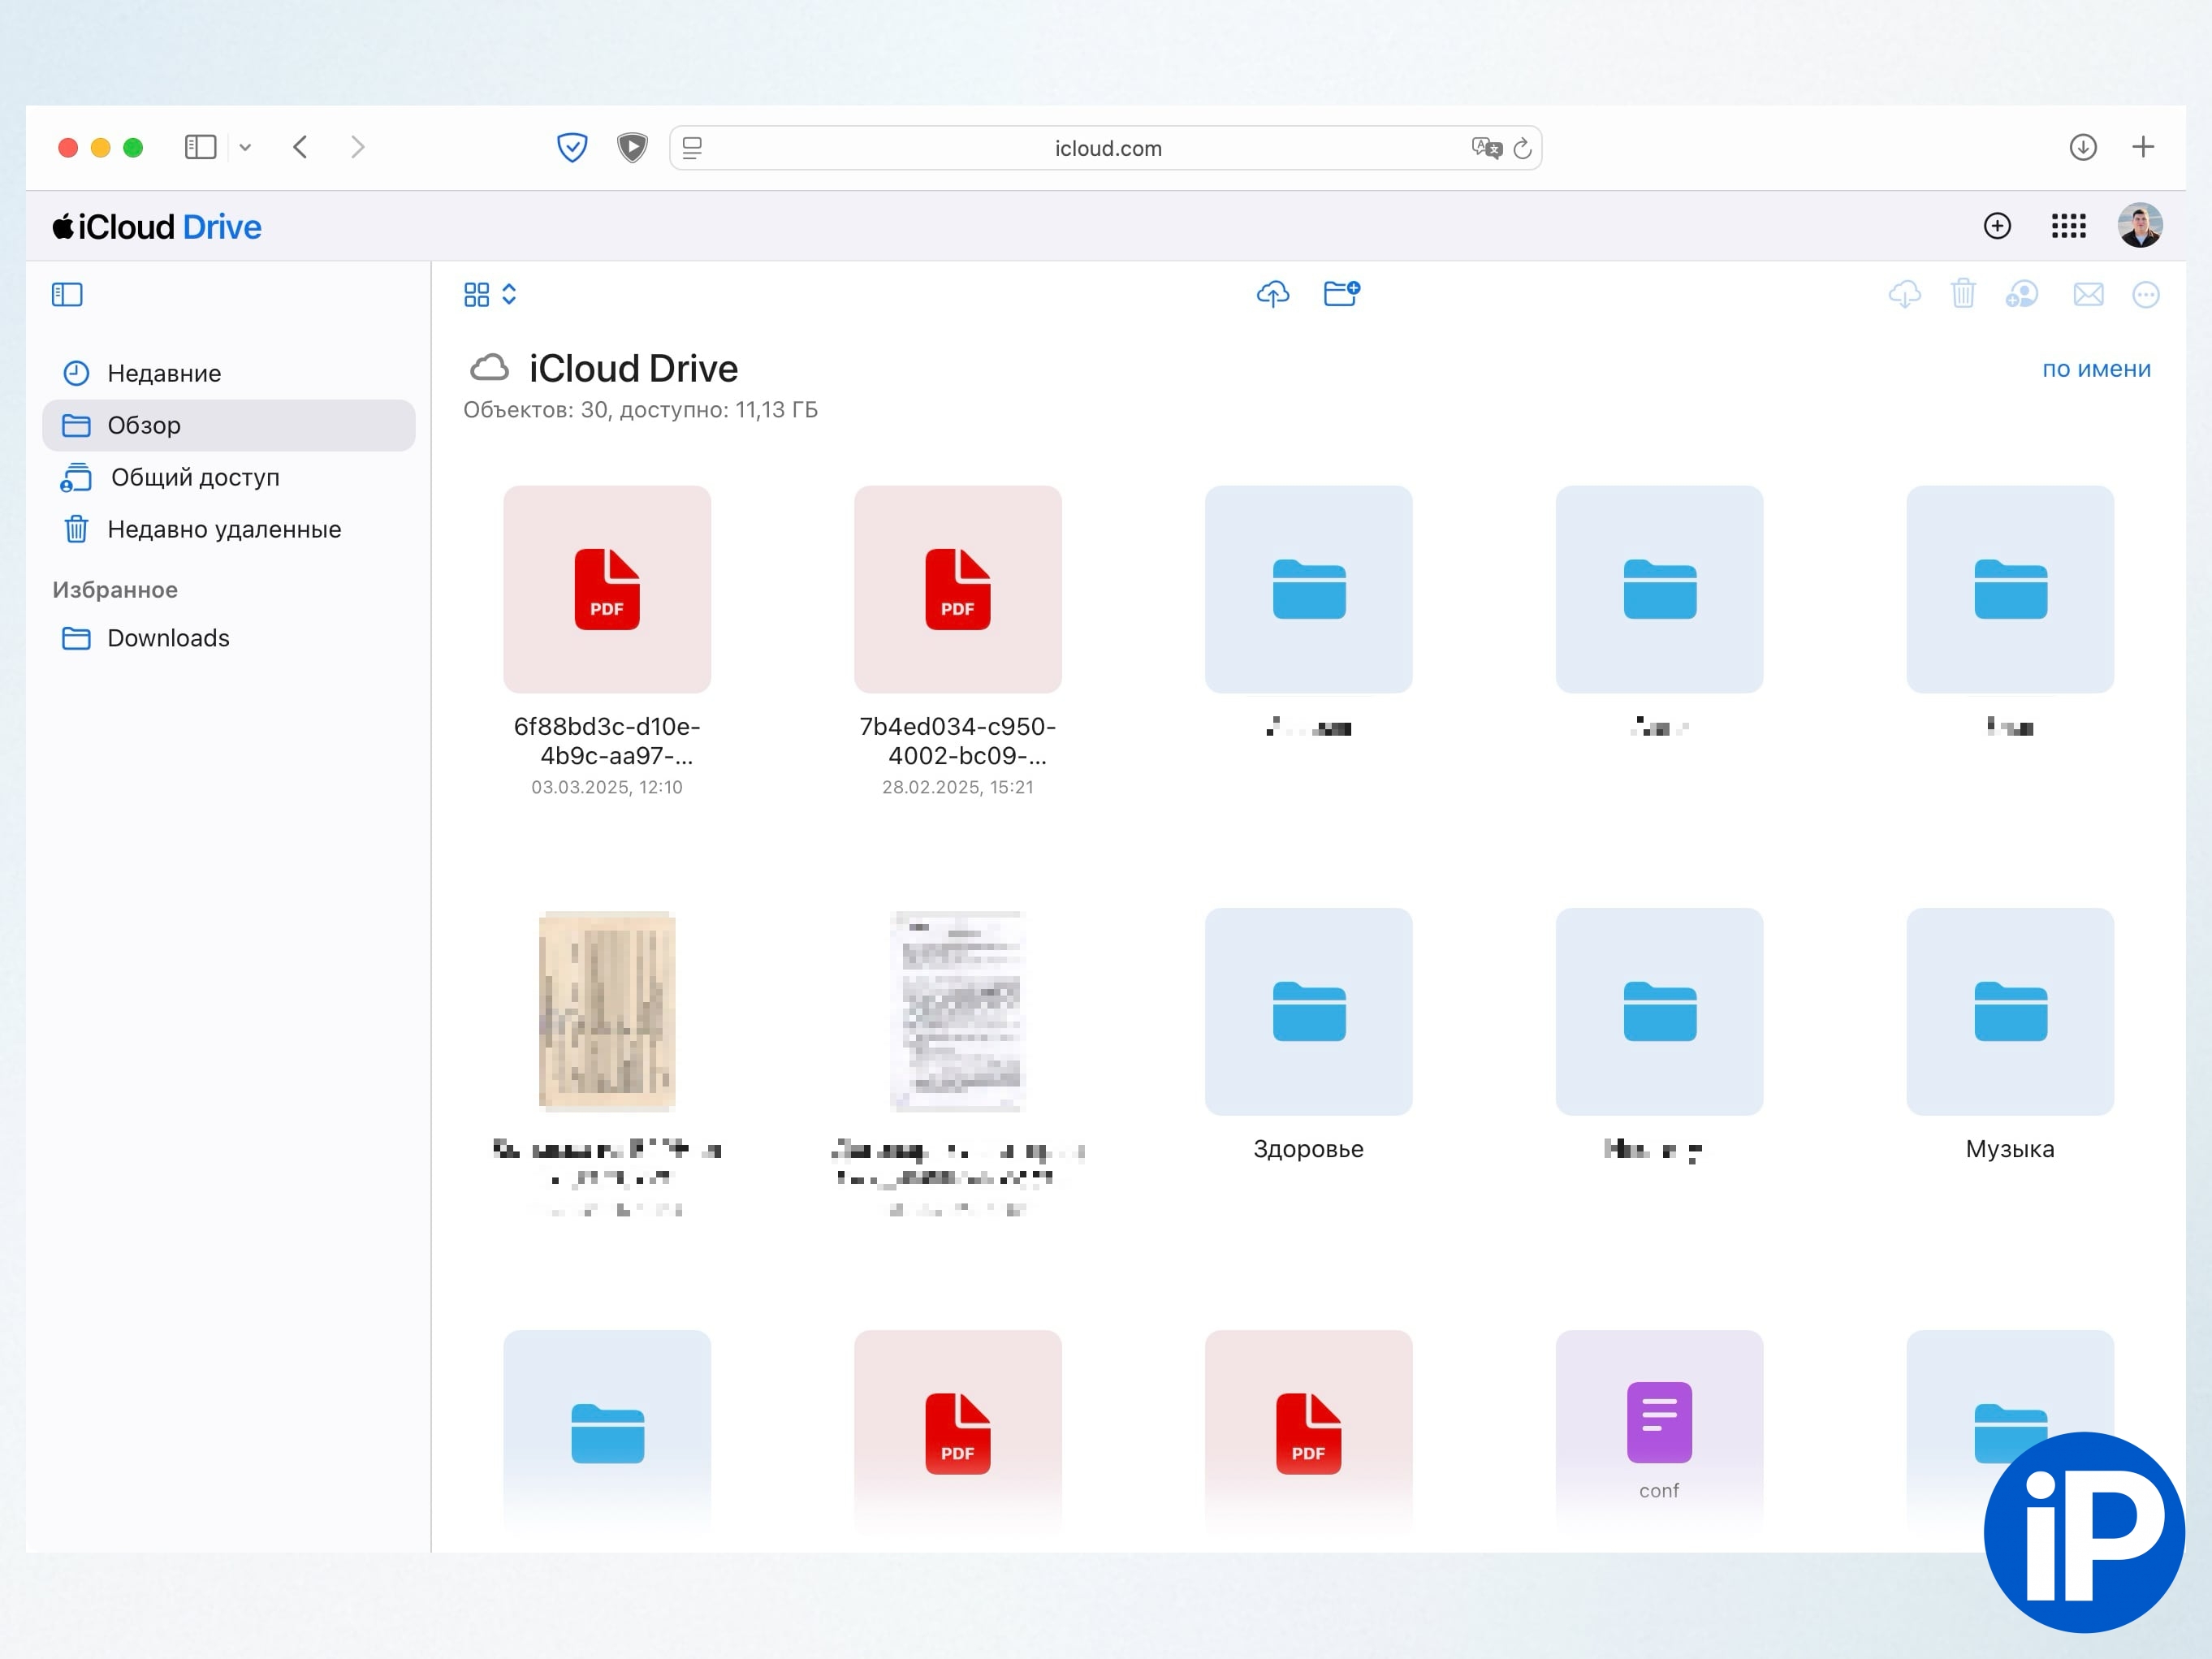Click the icloud.com address bar
This screenshot has width=2212, height=1659.
pyautogui.click(x=1106, y=148)
